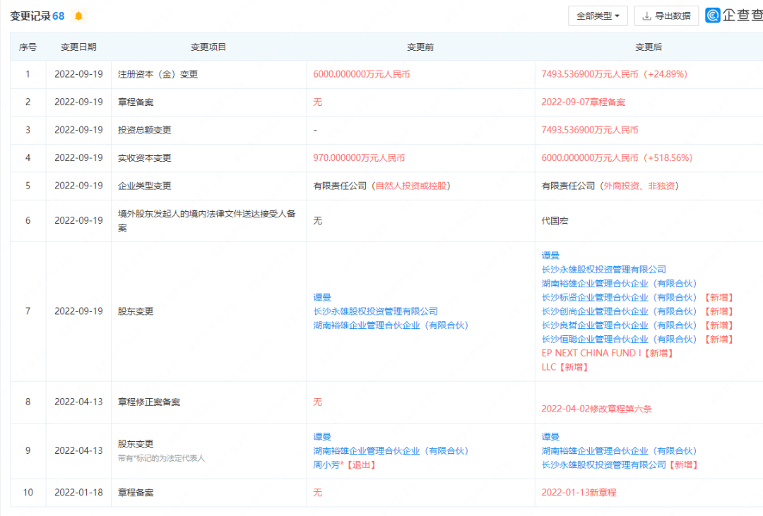
Task: Click 投资总额变更 in row 3
Action: click(x=145, y=130)
